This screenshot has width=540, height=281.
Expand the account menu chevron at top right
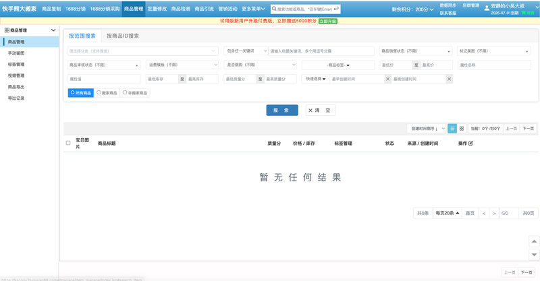537,7
